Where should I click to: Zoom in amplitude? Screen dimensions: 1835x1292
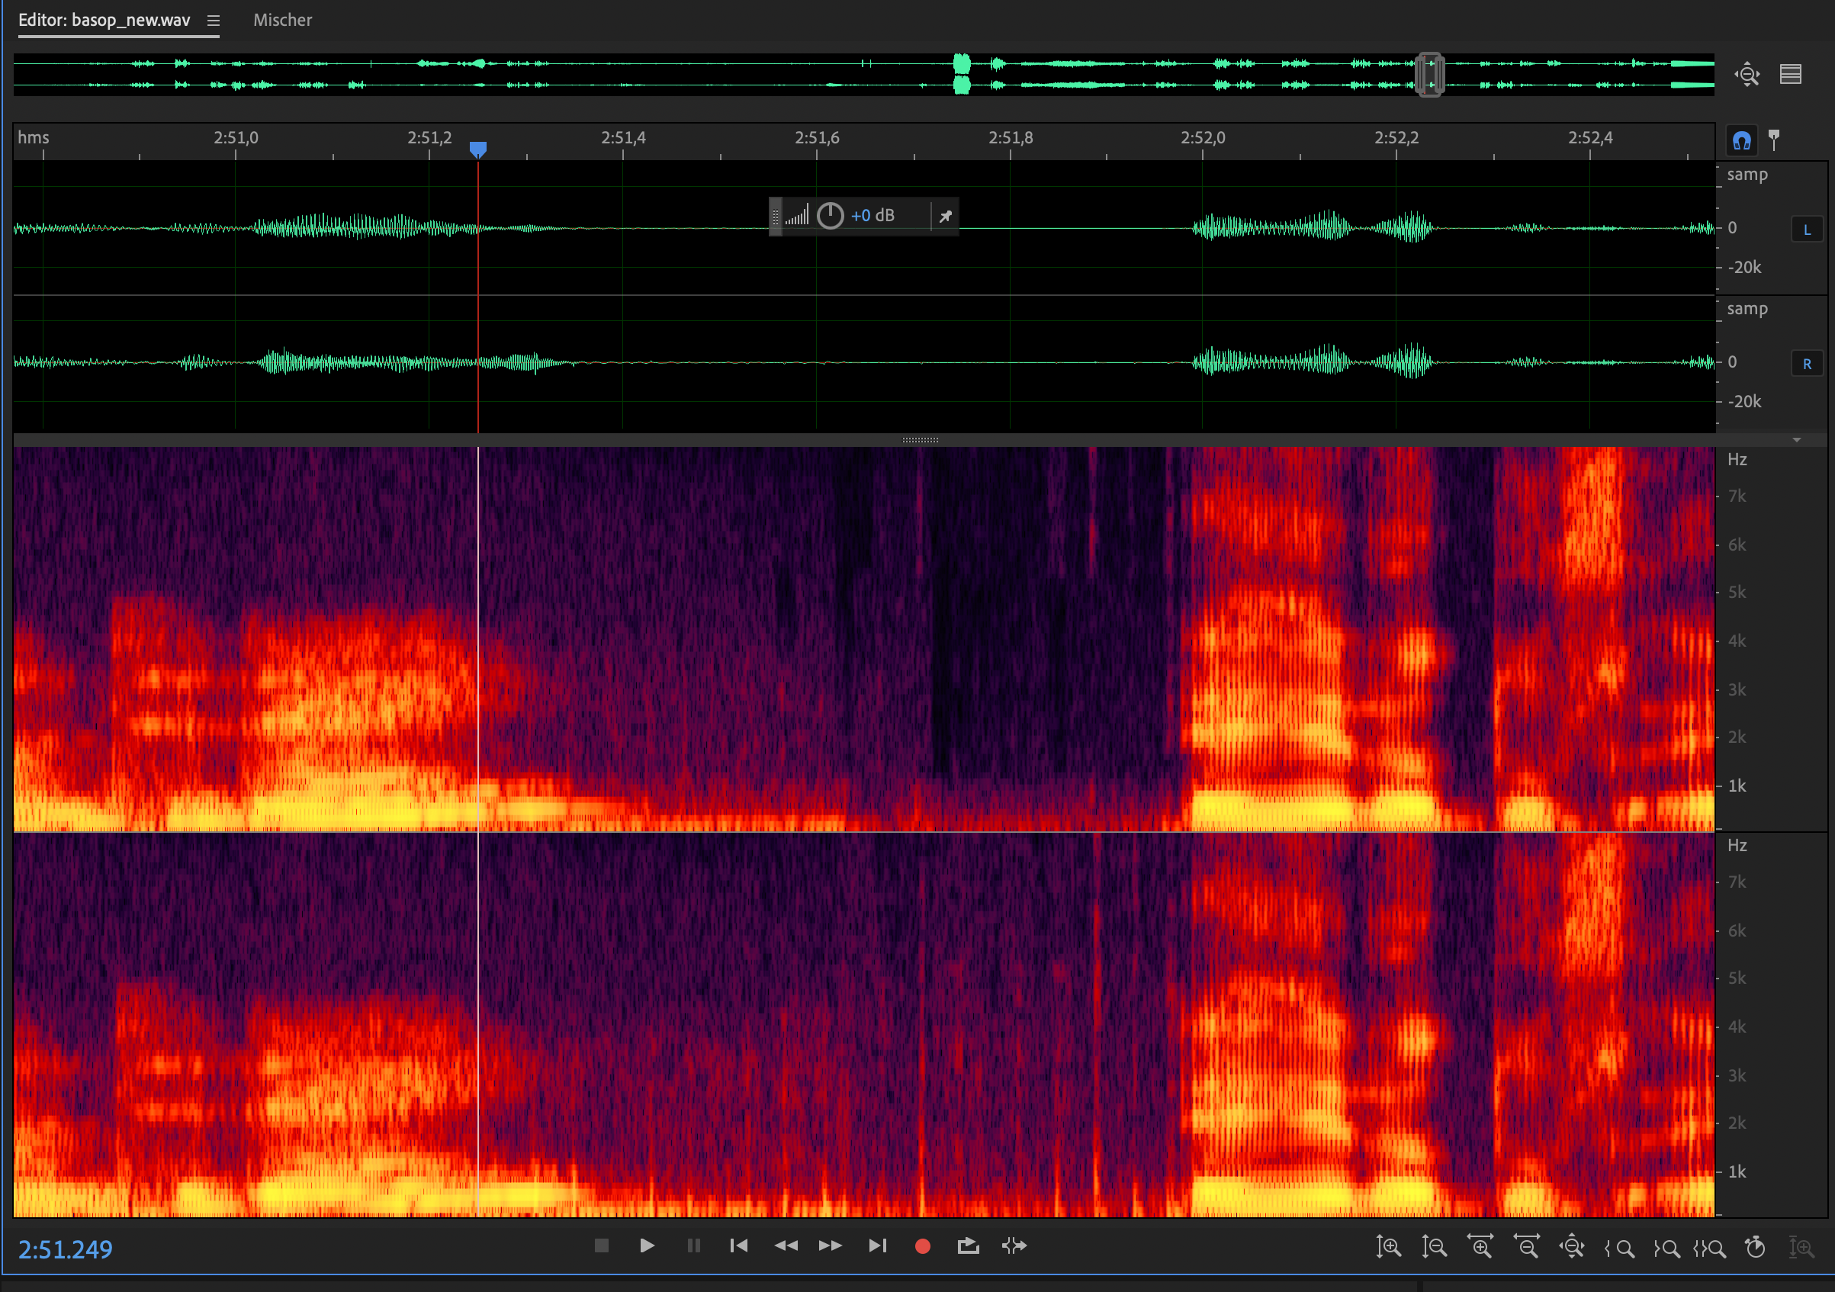pyautogui.click(x=1388, y=1246)
